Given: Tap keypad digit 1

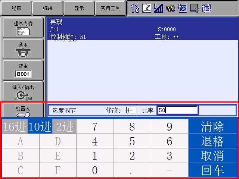Looking at the screenshot, I should (95, 156).
